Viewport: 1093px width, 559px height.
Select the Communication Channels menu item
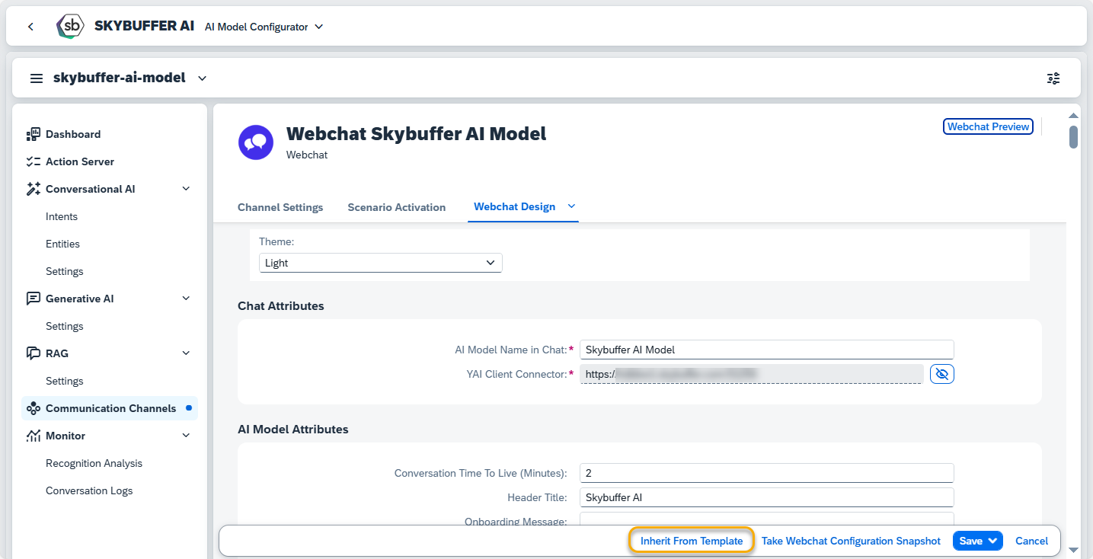110,408
